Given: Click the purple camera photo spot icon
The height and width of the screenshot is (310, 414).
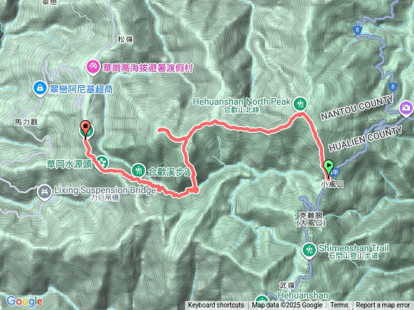Looking at the screenshot, I should coord(407,108).
